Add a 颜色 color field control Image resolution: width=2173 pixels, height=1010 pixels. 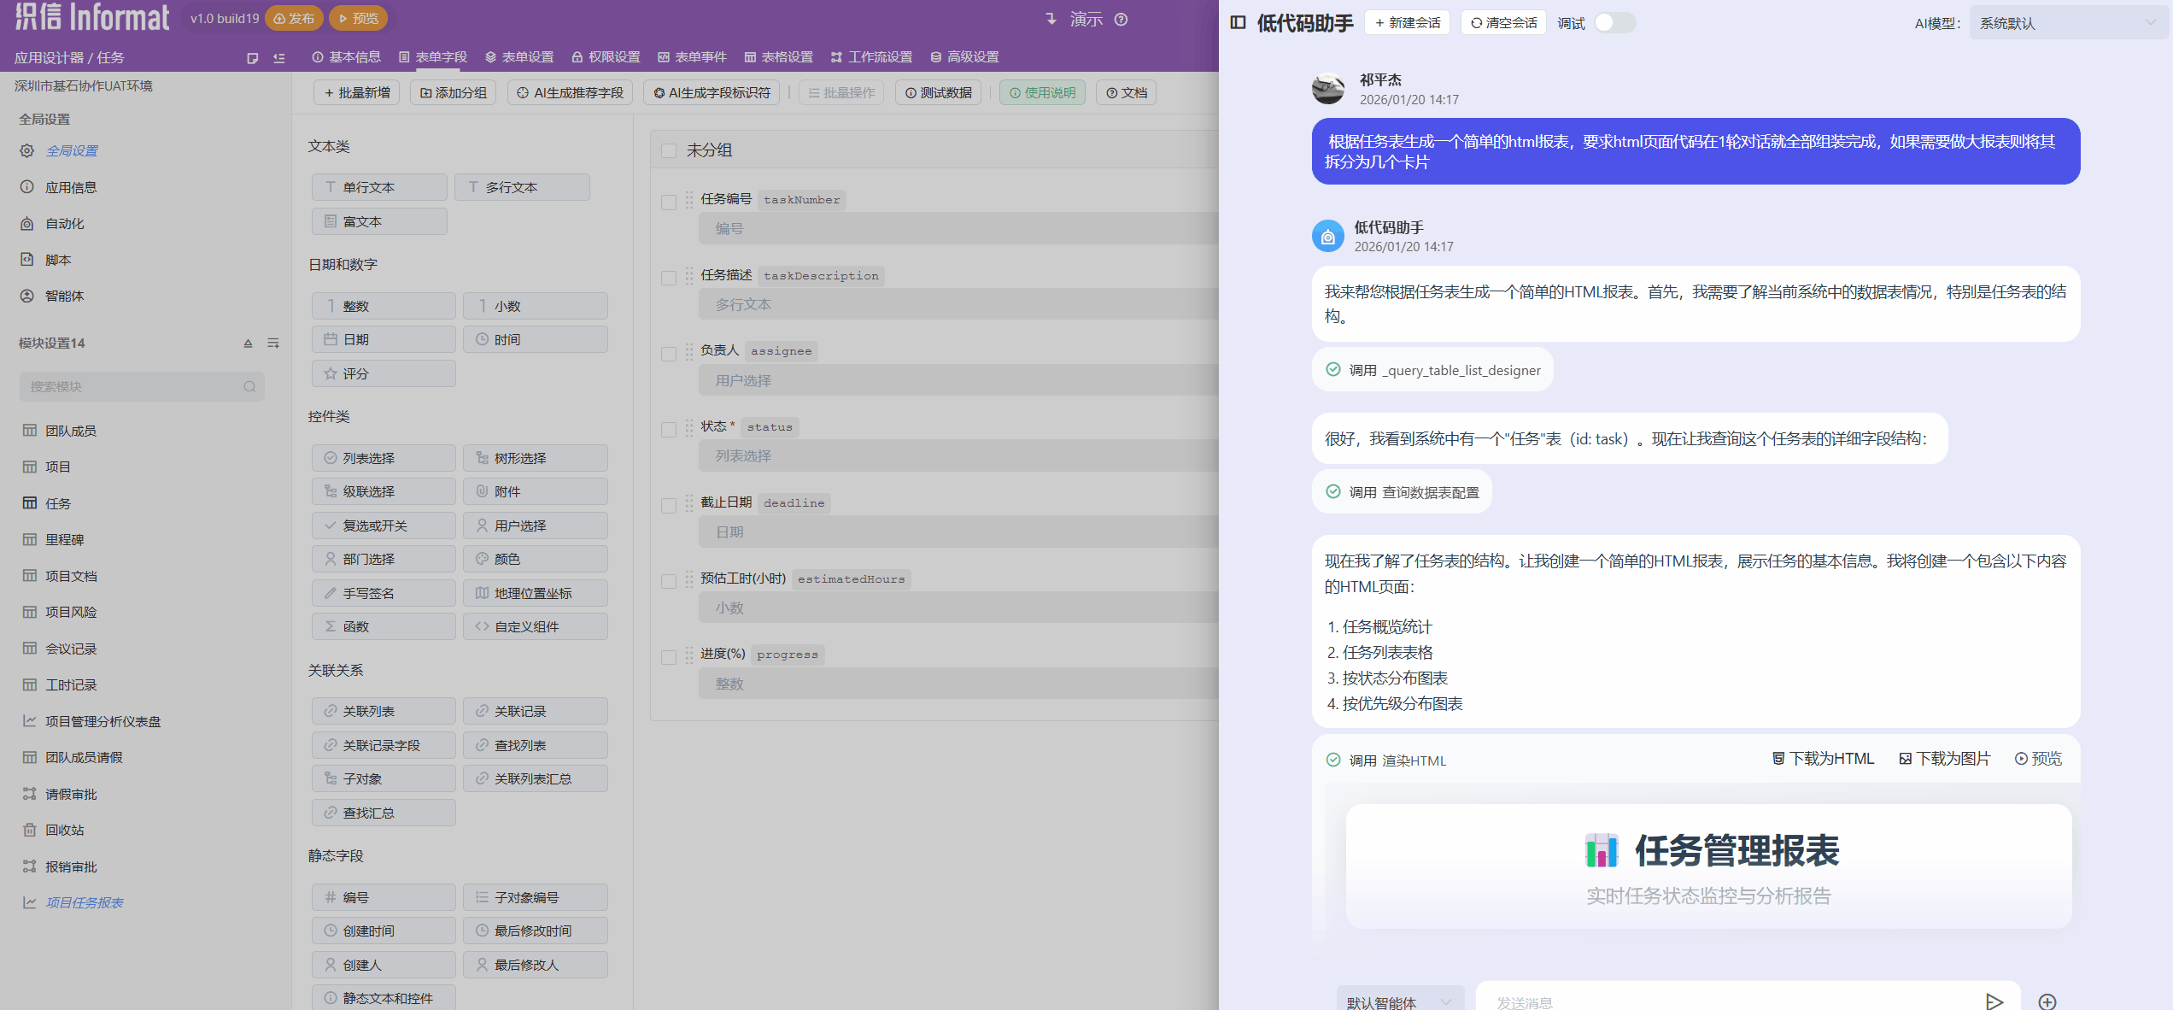click(x=535, y=560)
